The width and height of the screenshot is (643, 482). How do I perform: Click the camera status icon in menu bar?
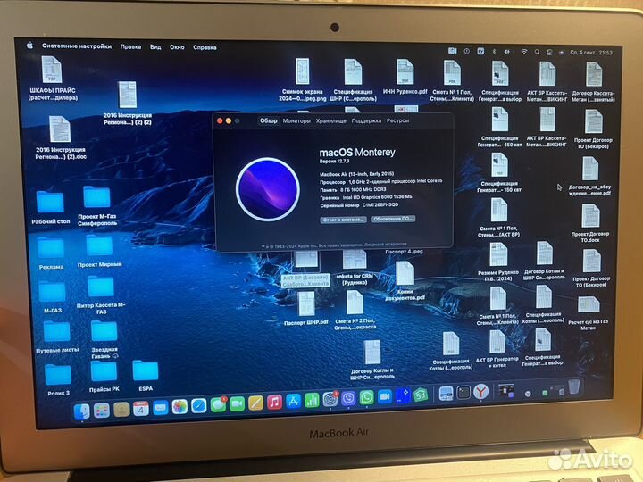click(x=452, y=50)
